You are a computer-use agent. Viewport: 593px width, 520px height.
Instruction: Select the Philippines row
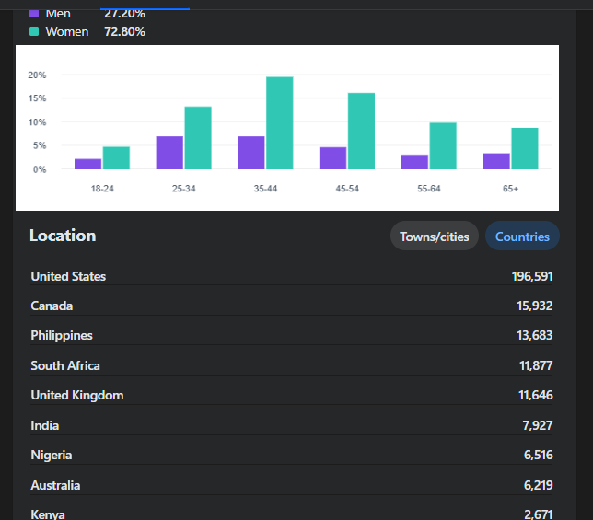click(x=292, y=336)
